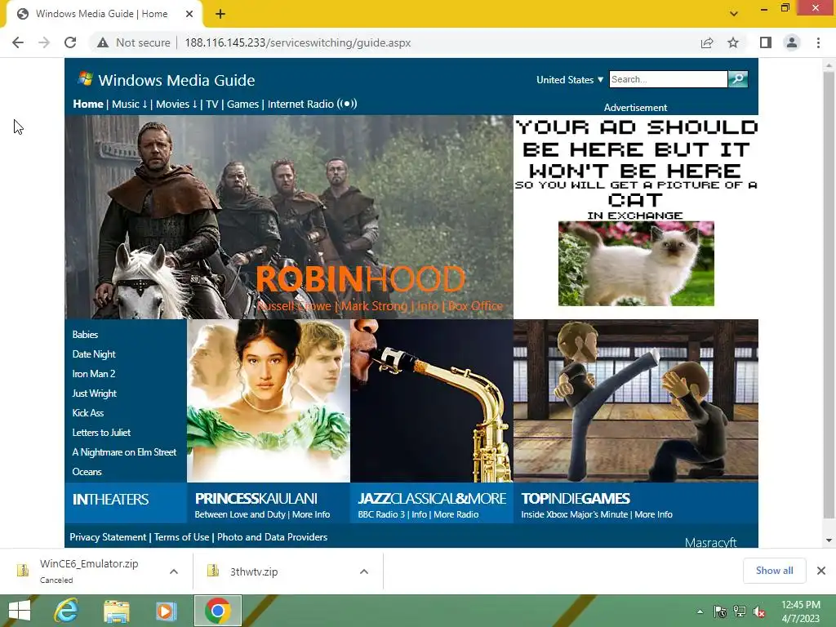Click the browser forward arrow

44,42
